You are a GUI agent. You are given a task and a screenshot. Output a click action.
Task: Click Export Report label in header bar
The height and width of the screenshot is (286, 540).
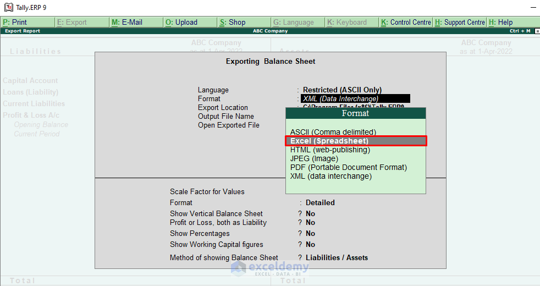tap(23, 31)
